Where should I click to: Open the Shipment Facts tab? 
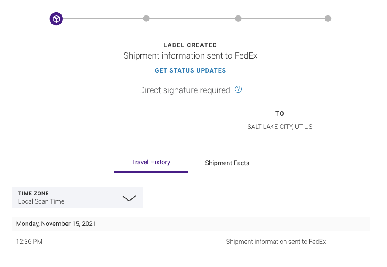click(227, 163)
